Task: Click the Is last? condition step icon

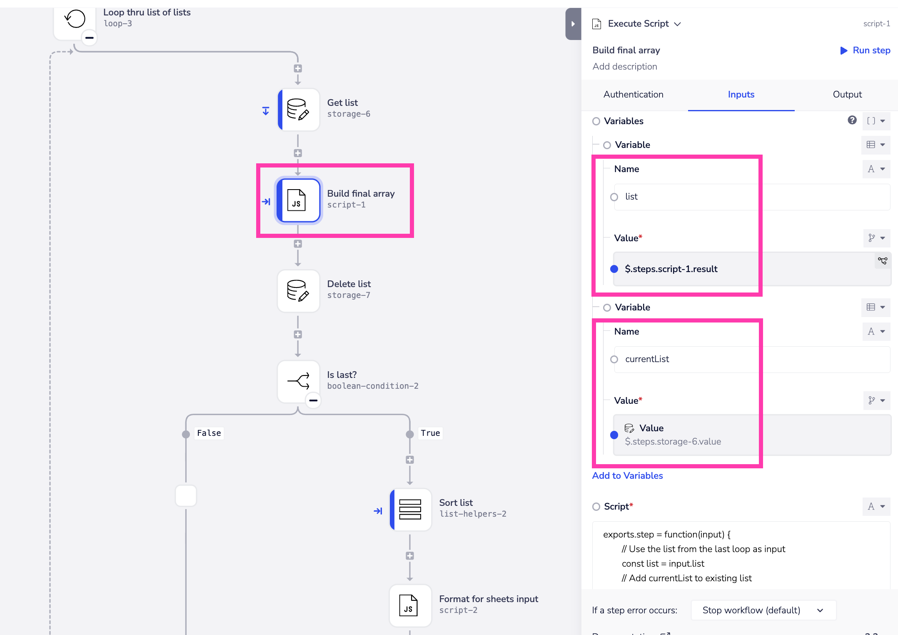Action: click(x=298, y=381)
